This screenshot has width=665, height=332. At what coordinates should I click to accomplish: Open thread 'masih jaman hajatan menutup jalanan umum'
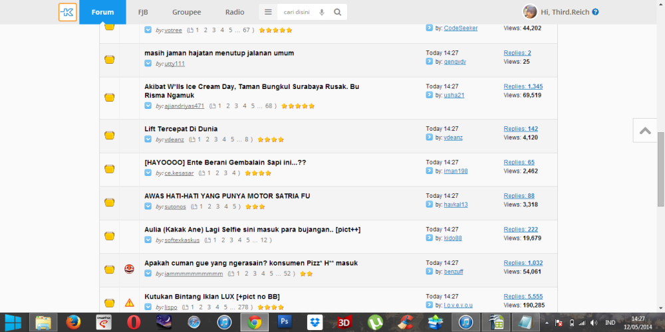(x=219, y=53)
